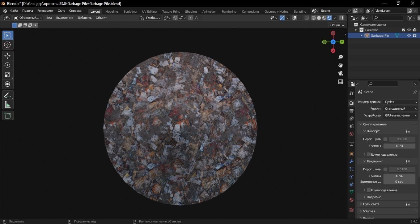Choose the Move tool
This screenshot has width=420, height=224.
7,55
